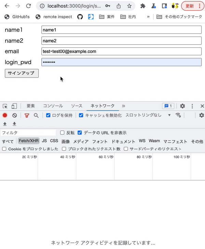
Task: Open network conditions wifi icon
Action: pos(178,115)
